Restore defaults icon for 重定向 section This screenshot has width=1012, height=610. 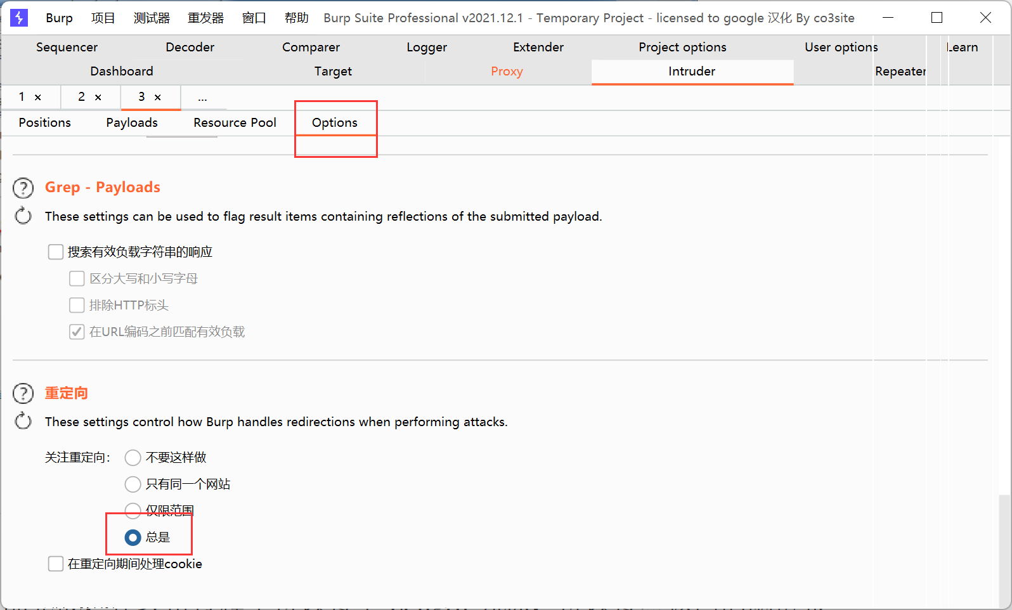[x=23, y=421]
